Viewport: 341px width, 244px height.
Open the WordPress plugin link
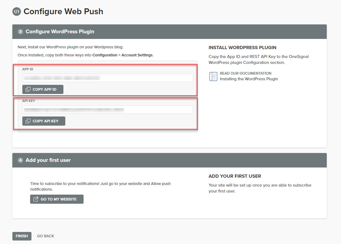coord(62,47)
